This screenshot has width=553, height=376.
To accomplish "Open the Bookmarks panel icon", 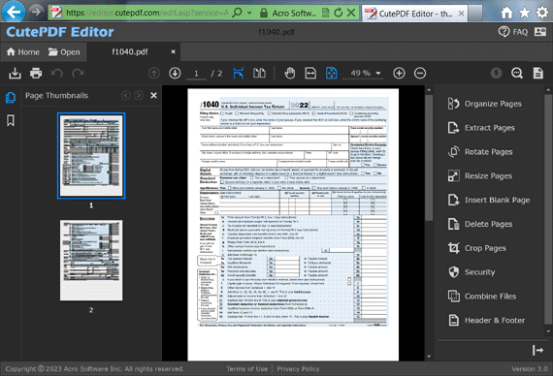I will point(11,120).
